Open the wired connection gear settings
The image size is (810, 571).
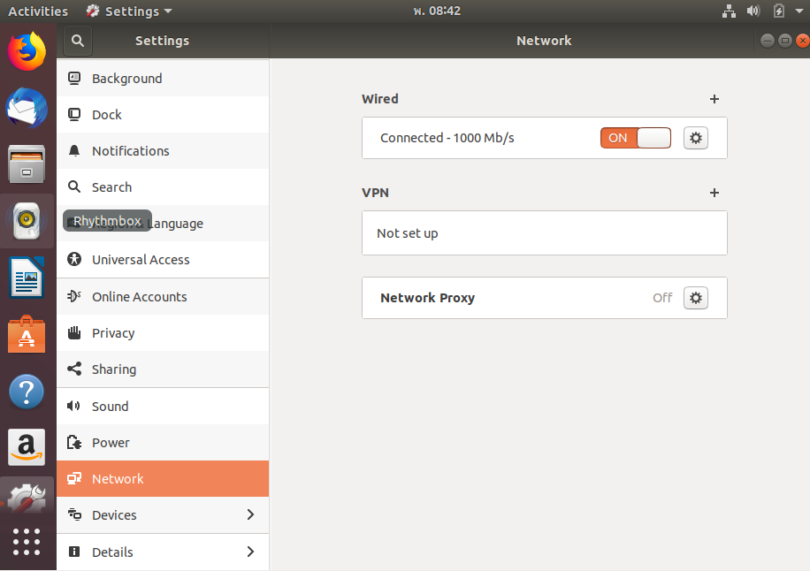point(696,138)
